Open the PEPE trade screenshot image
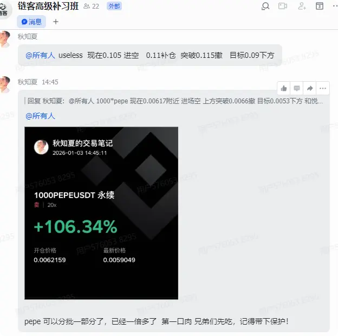 (101, 213)
